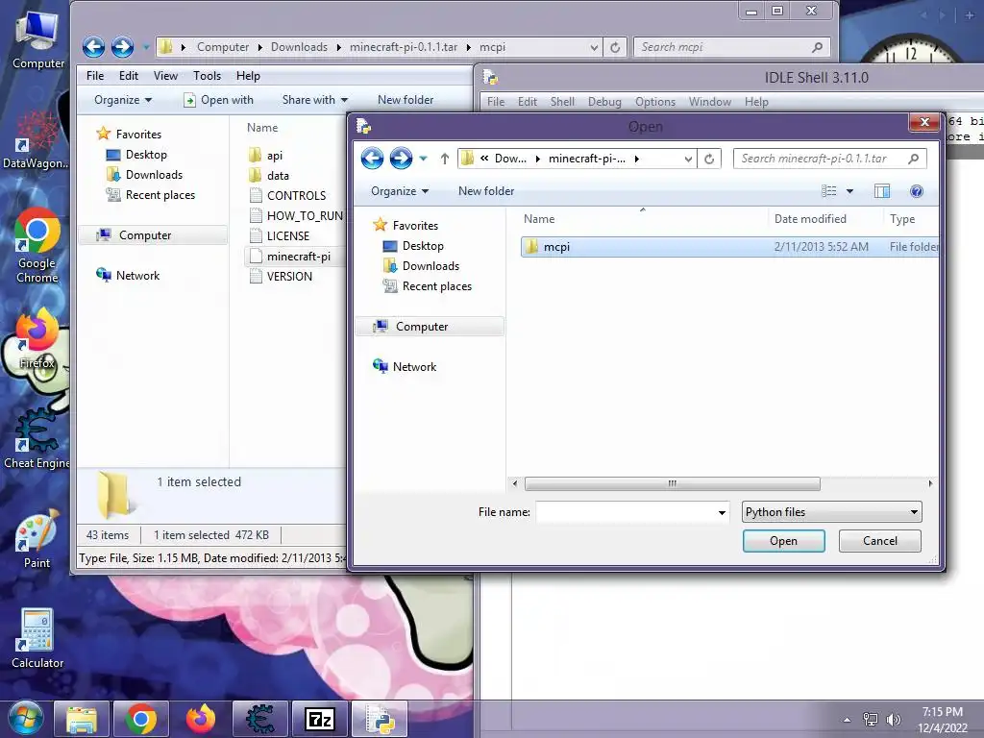Viewport: 984px width, 738px height.
Task: Open DataWagon desktop shortcut
Action: [x=36, y=140]
